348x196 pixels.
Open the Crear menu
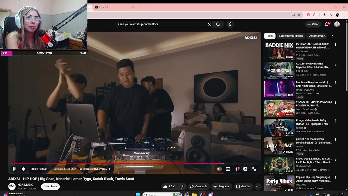pyautogui.click(x=313, y=24)
